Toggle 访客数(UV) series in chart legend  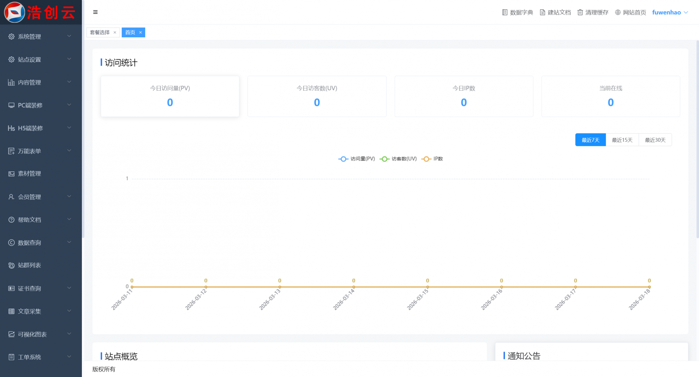click(x=398, y=159)
